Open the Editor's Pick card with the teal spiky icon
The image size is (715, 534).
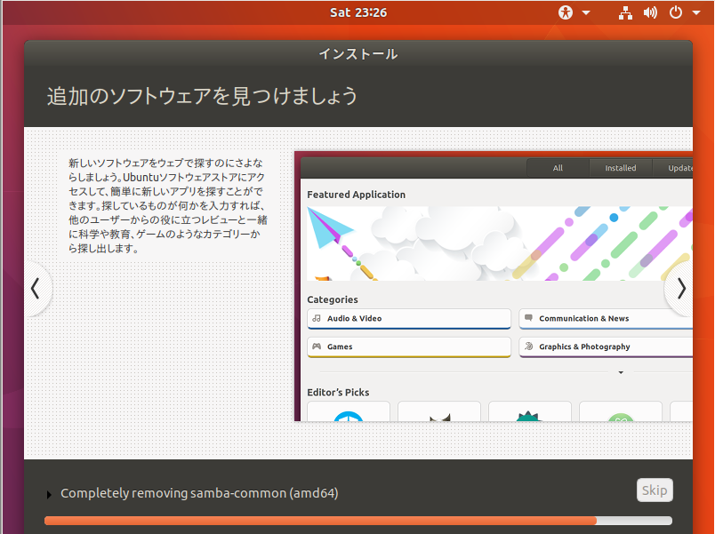coord(530,411)
